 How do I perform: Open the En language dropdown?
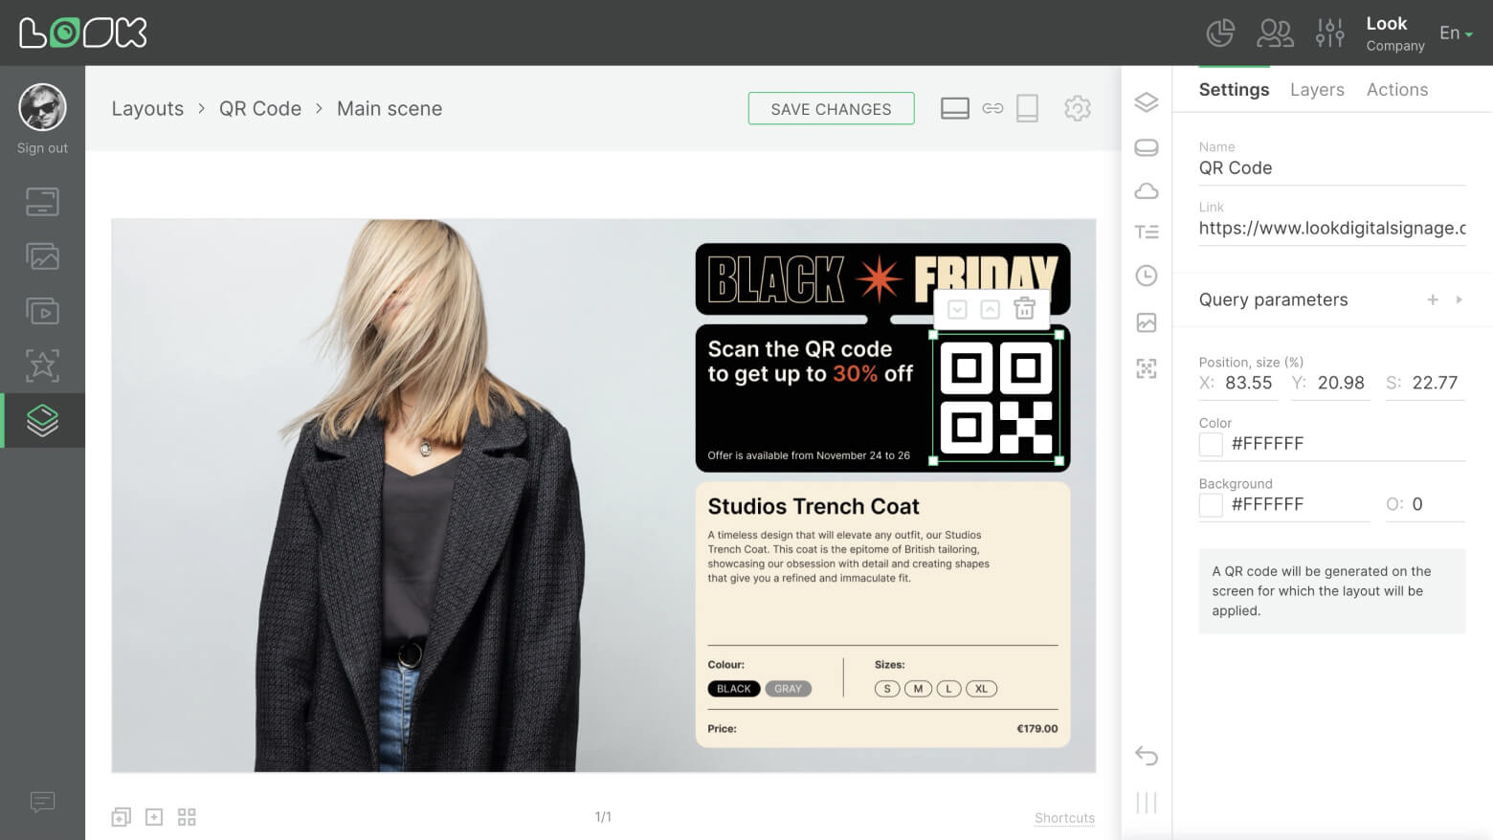tap(1454, 33)
